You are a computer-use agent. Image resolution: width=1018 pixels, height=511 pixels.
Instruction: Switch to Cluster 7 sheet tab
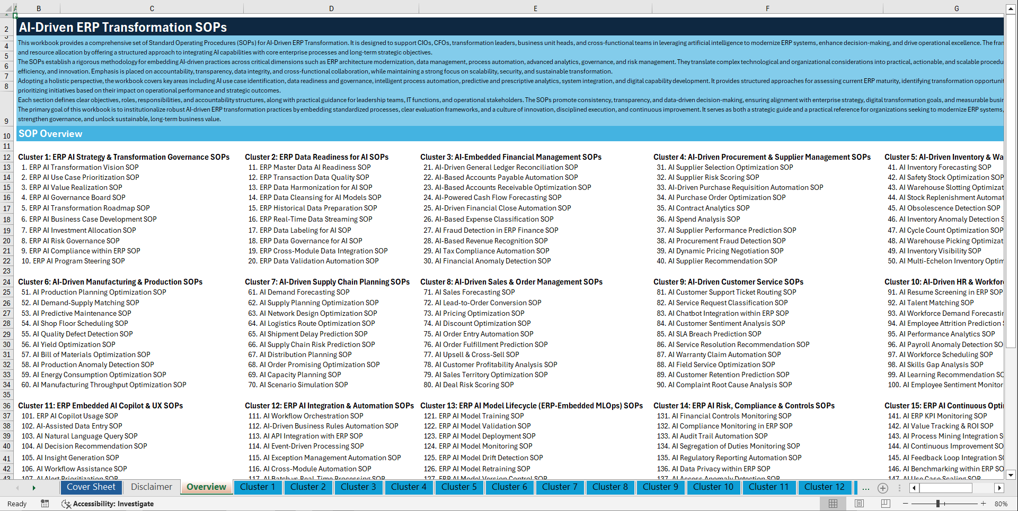560,487
